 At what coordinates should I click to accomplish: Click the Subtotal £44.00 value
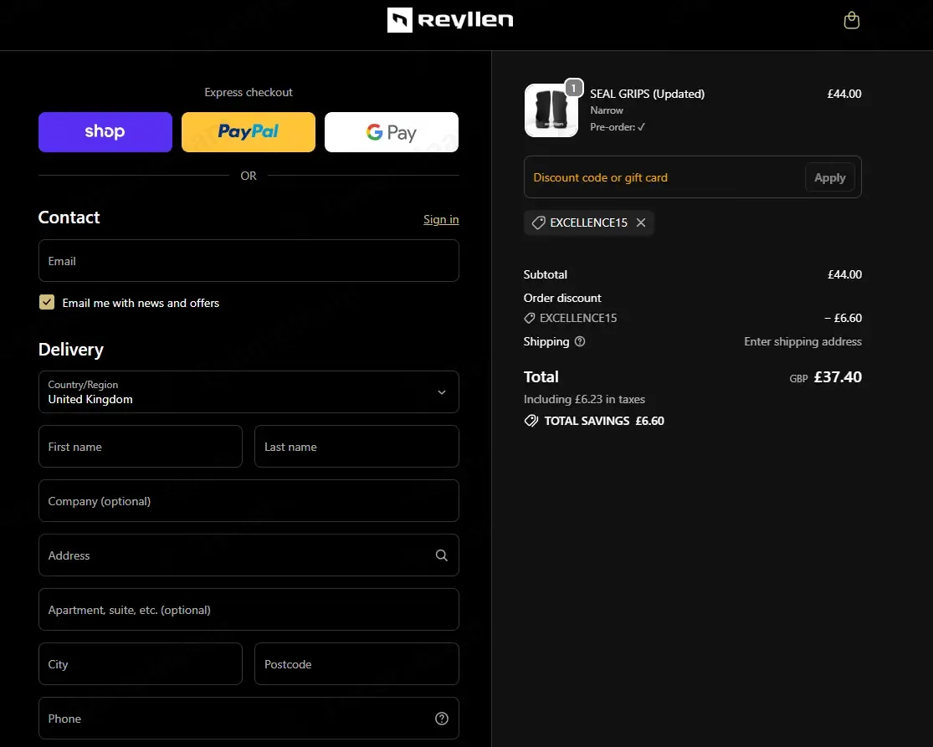coord(844,274)
